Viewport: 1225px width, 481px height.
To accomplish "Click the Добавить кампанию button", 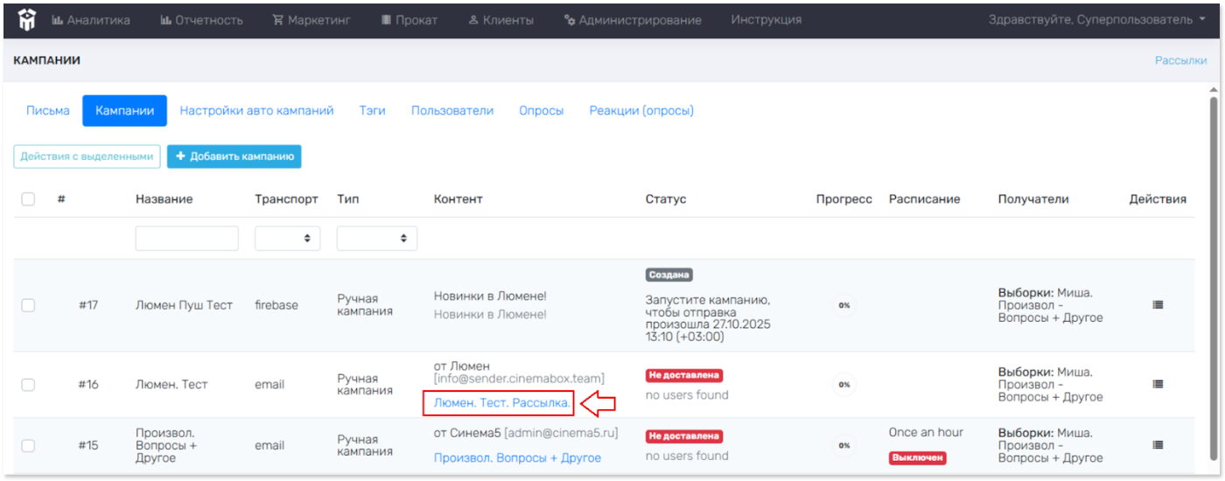I will click(234, 157).
